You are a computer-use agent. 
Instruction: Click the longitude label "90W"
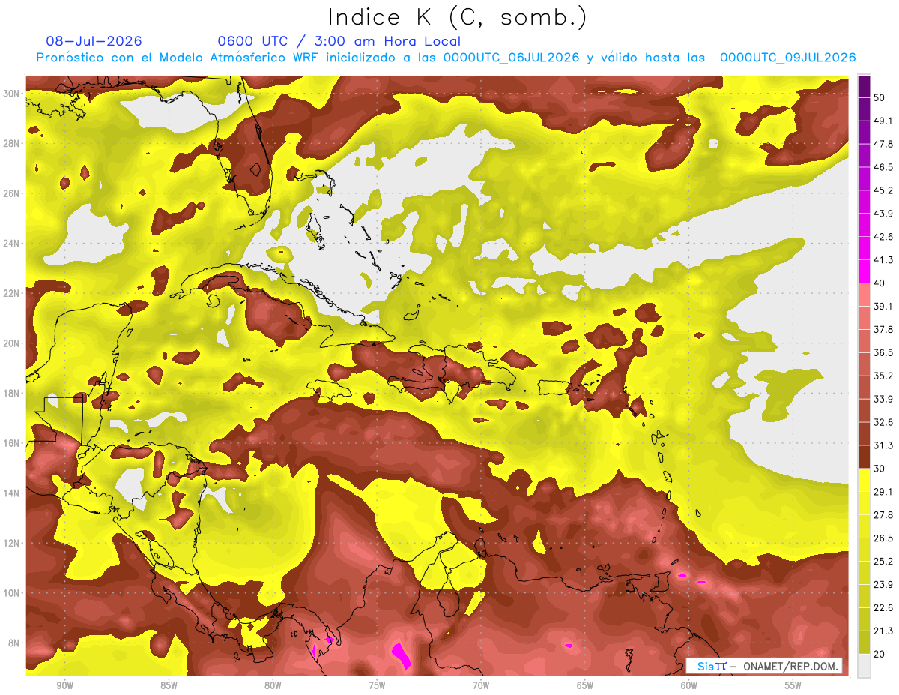click(65, 685)
